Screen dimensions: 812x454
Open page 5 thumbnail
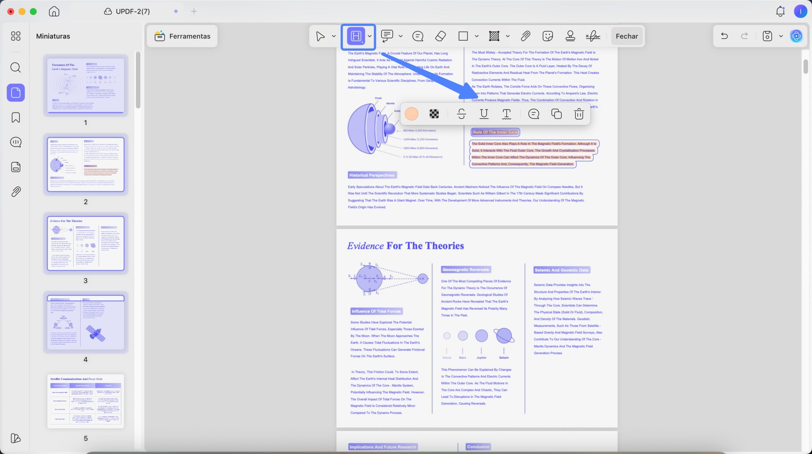[x=86, y=401]
